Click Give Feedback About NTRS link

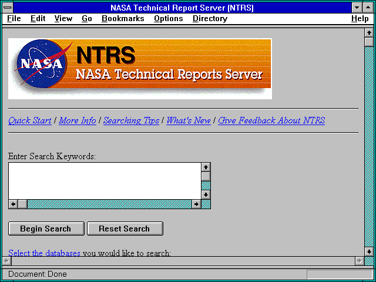click(x=271, y=120)
